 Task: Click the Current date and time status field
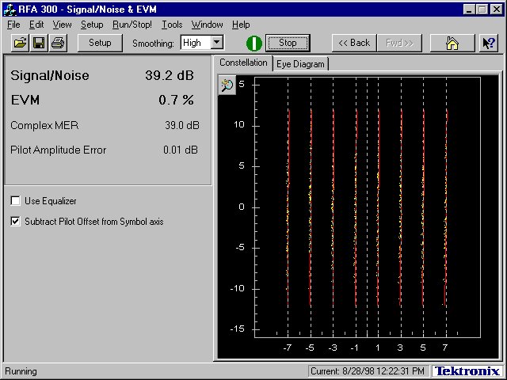368,371
